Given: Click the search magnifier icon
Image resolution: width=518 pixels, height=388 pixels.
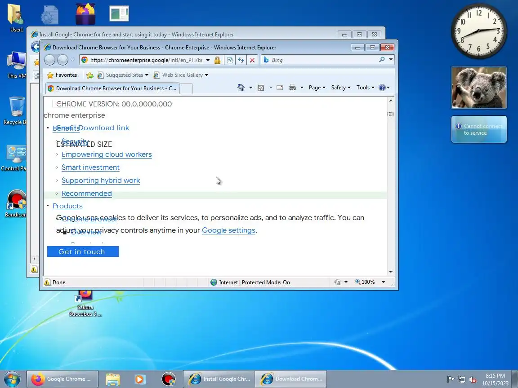Looking at the screenshot, I should click(382, 60).
